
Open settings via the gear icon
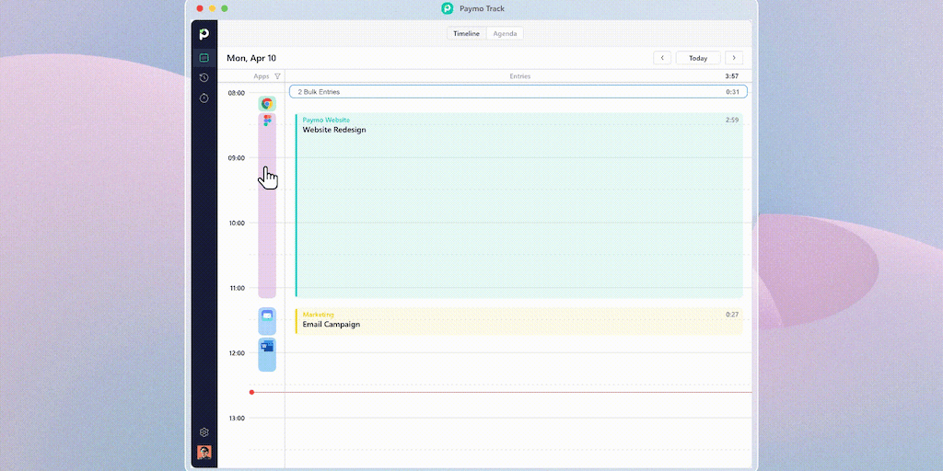(204, 432)
